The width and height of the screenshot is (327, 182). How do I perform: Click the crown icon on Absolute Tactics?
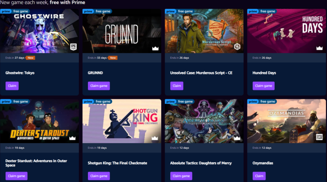coord(237,138)
